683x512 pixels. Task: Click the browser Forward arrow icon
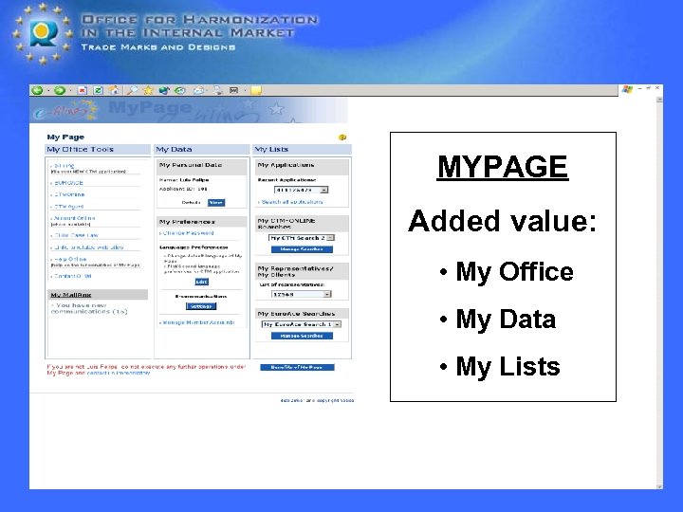(60, 90)
